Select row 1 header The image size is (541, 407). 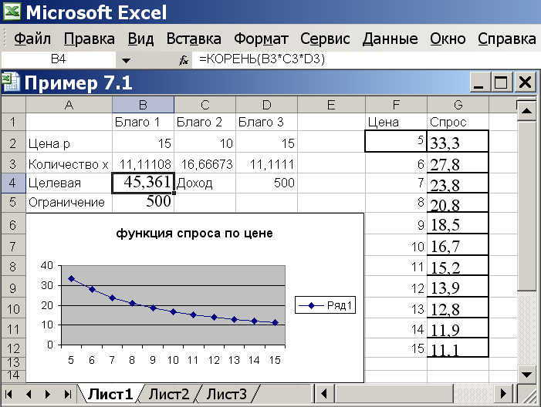pos(13,122)
